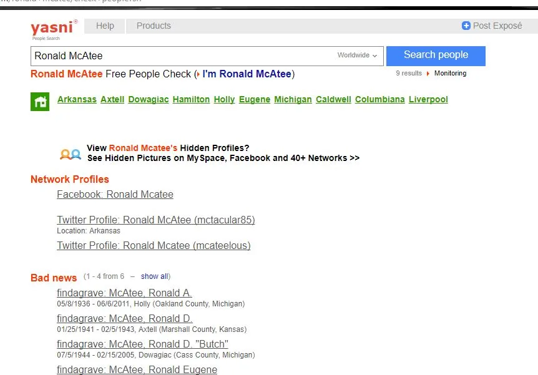Select the Columbiana location link
The height and width of the screenshot is (375, 538).
(x=380, y=99)
